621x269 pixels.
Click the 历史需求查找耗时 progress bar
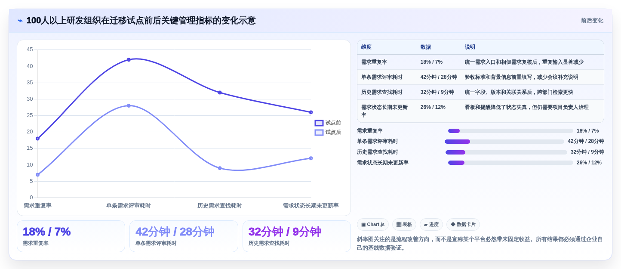coord(506,152)
